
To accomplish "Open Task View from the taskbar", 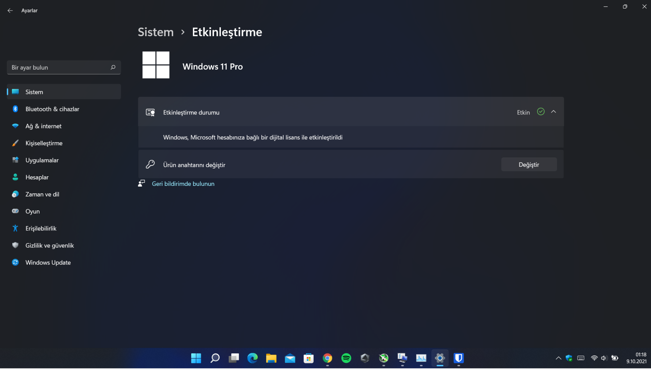I will (234, 358).
